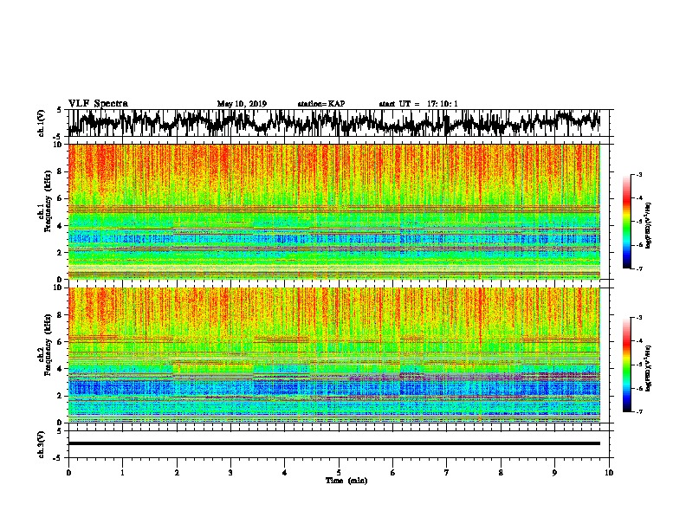
Task: Click the "ch.1(V)" waveform axis label
Action: 42,123
